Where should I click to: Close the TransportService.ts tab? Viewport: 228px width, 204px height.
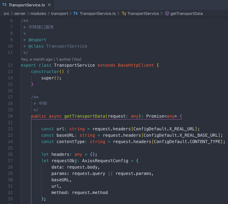pos(49,5)
